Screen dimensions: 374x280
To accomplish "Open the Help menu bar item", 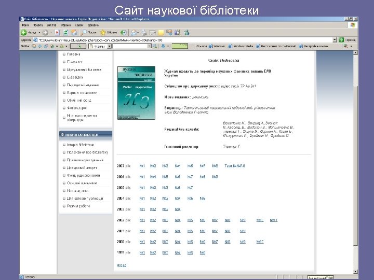I will [x=93, y=25].
